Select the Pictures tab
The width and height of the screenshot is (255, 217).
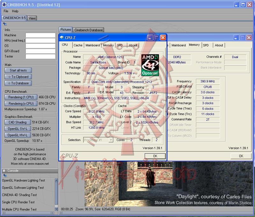[x=66, y=30]
